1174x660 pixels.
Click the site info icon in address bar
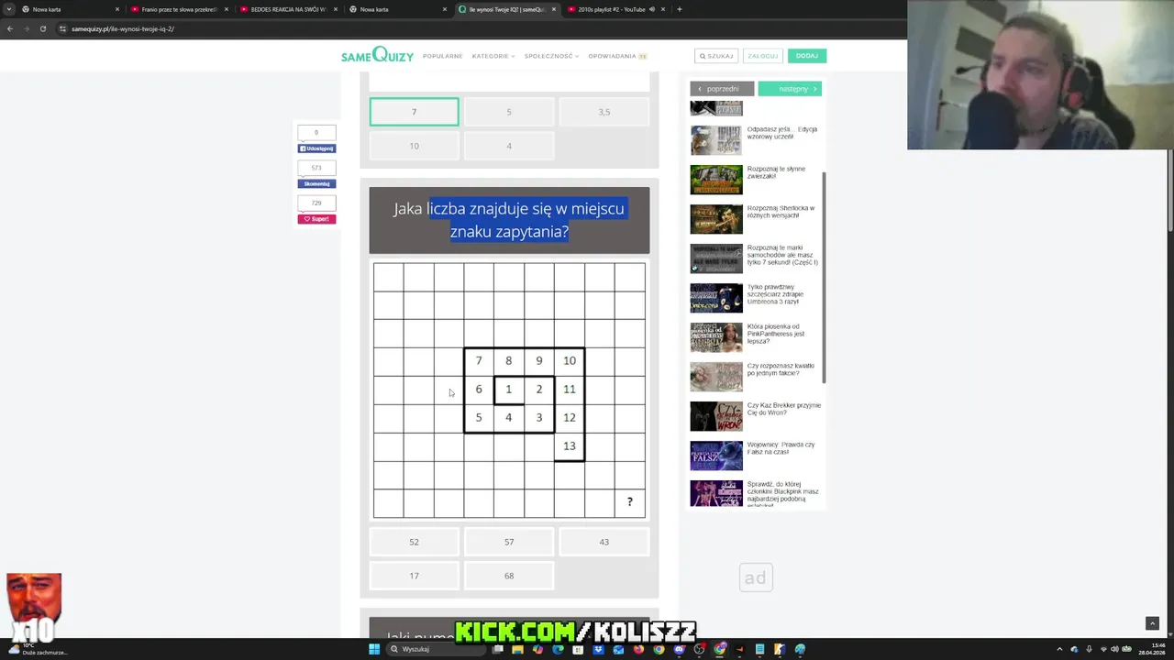[62, 28]
